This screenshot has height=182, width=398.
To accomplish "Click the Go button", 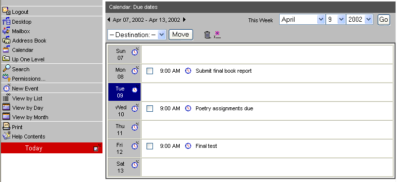I will [384, 19].
